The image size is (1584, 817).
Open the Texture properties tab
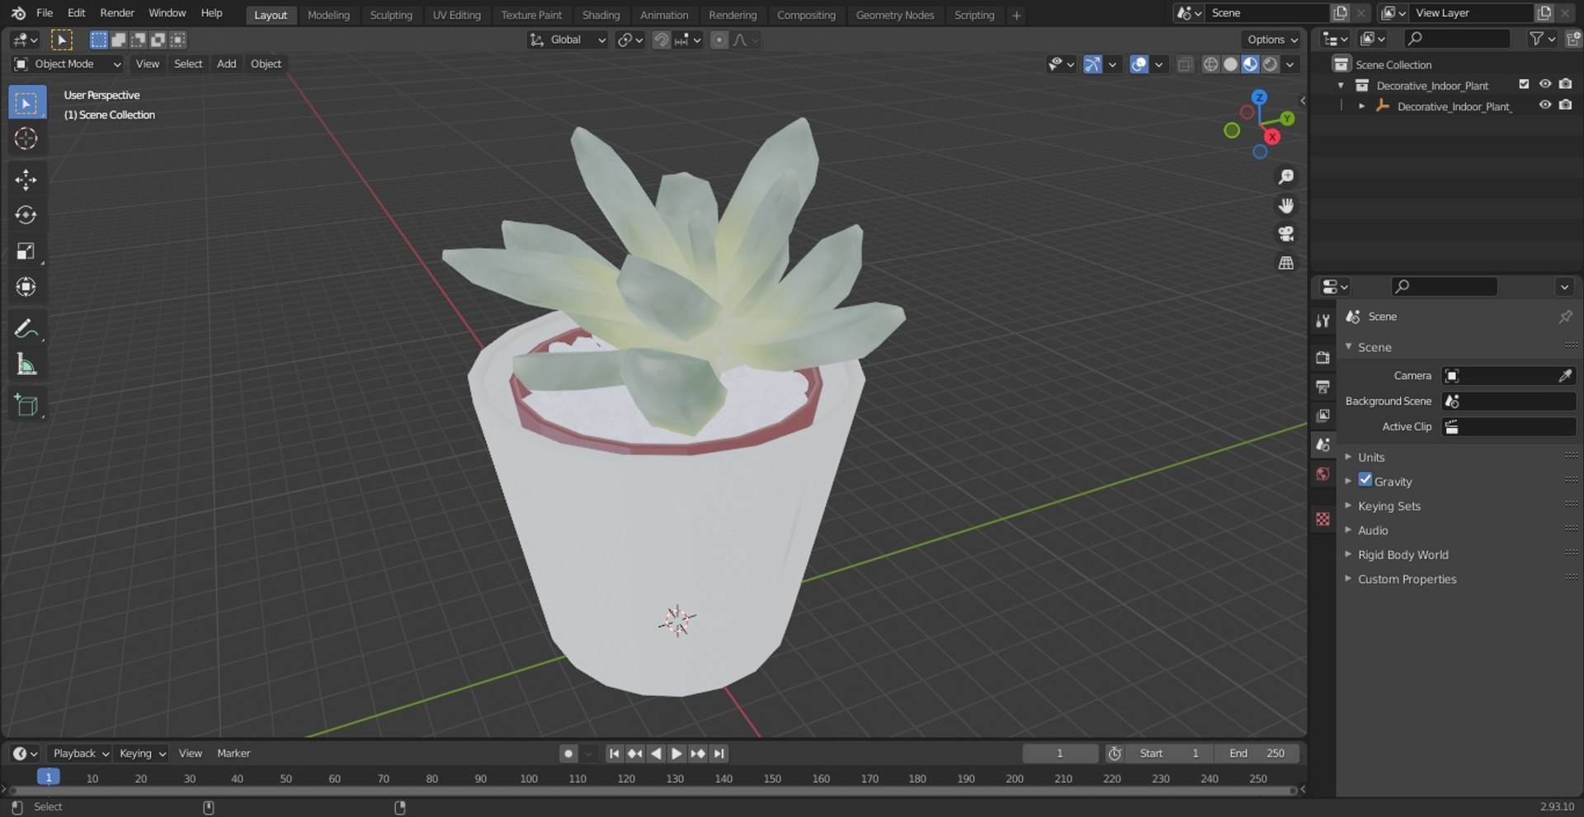[1323, 519]
